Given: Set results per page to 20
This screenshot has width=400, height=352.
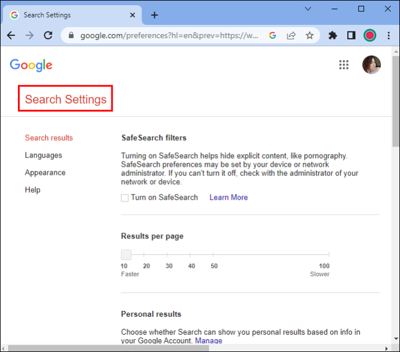Looking at the screenshot, I should (144, 255).
